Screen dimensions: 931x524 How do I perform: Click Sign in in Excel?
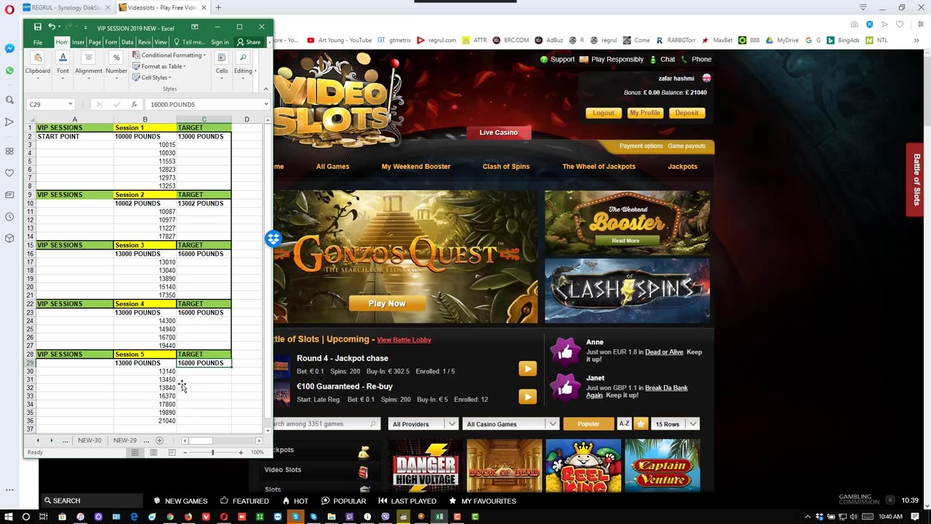220,42
